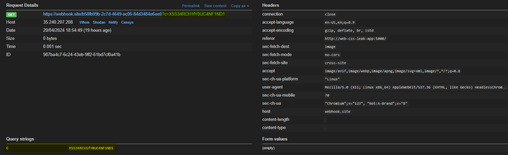Open Shodan lookup for the host
The image size is (508, 155).
tap(99, 22)
